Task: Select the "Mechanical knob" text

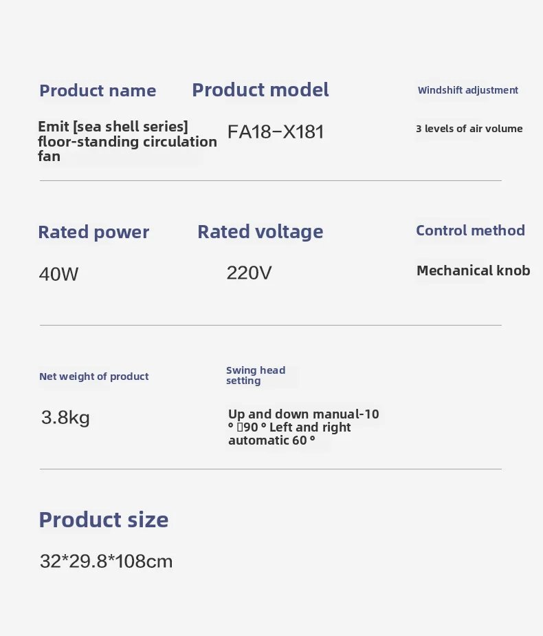Action: tap(473, 271)
